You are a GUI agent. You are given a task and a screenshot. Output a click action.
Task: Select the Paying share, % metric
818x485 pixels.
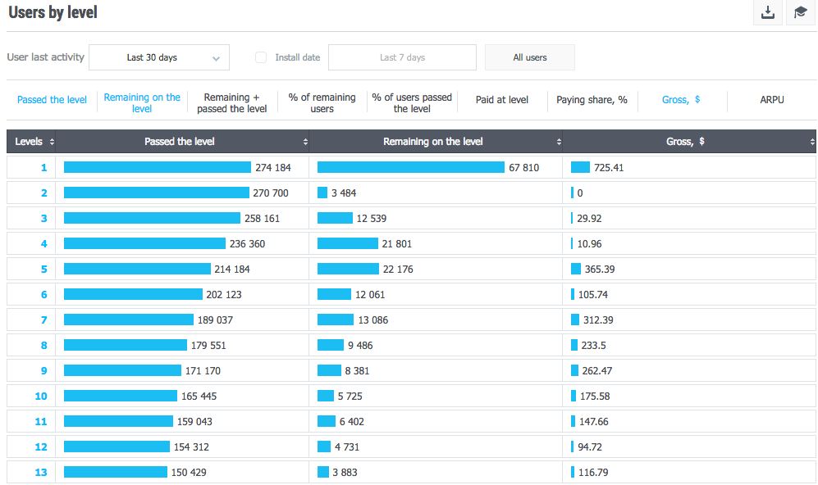coord(592,100)
